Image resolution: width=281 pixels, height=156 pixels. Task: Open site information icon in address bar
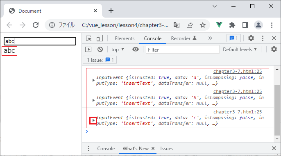tap(52, 25)
